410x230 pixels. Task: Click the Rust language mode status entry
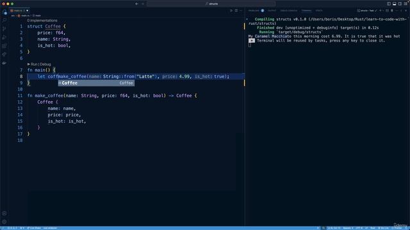coord(373,228)
